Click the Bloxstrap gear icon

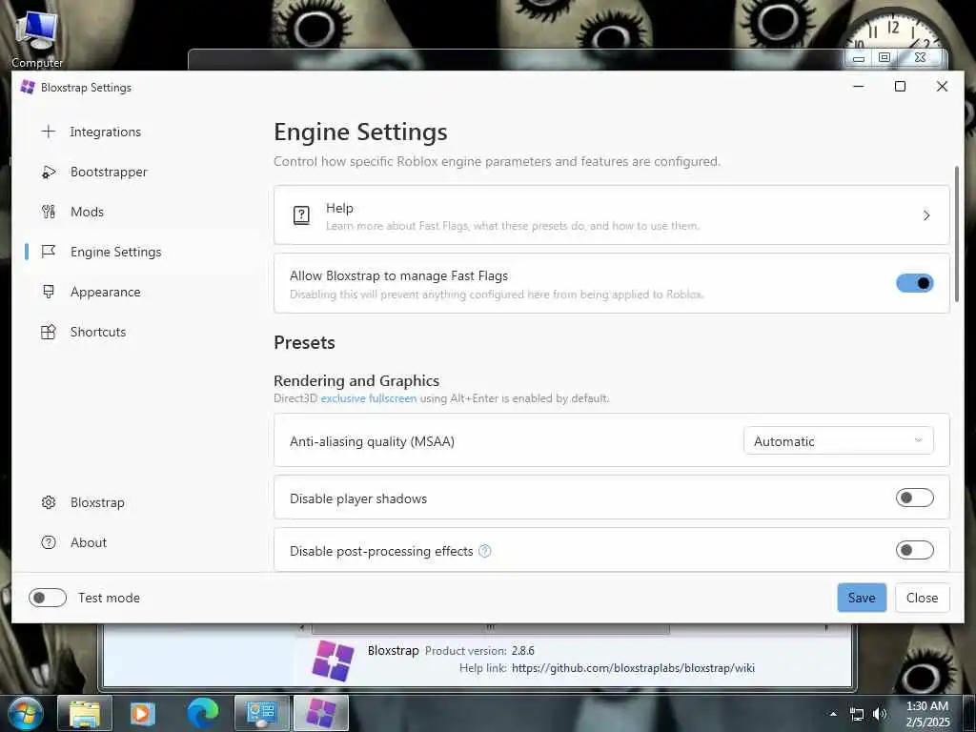click(48, 502)
